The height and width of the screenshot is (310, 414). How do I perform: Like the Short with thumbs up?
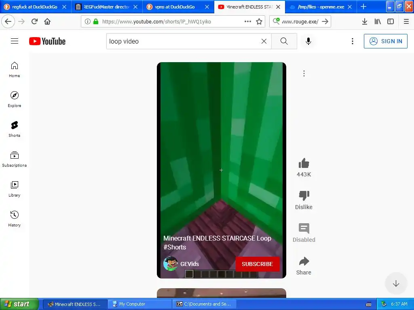click(304, 163)
